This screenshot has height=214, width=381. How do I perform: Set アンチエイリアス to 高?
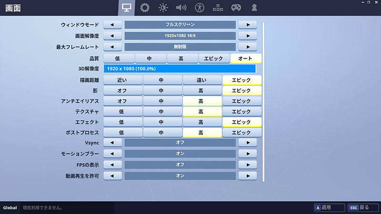(202, 101)
